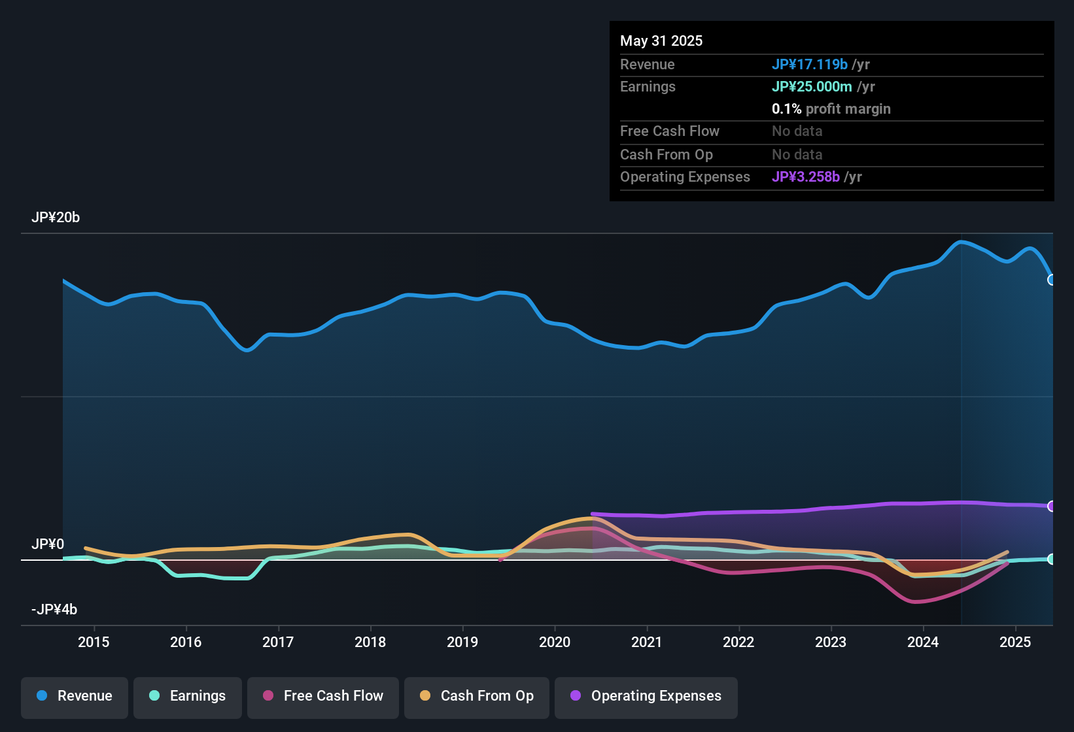
Task: Click the Free Cash Flow tooltip row label
Action: pyautogui.click(x=670, y=131)
